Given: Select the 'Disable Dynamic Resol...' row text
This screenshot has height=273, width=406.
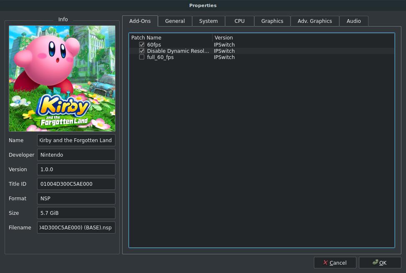Looking at the screenshot, I should 178,51.
